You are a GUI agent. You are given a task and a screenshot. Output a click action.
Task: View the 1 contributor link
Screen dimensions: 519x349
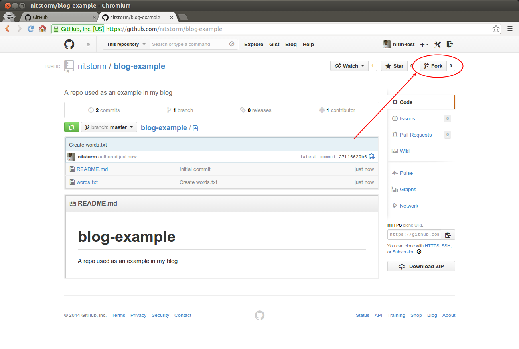337,110
